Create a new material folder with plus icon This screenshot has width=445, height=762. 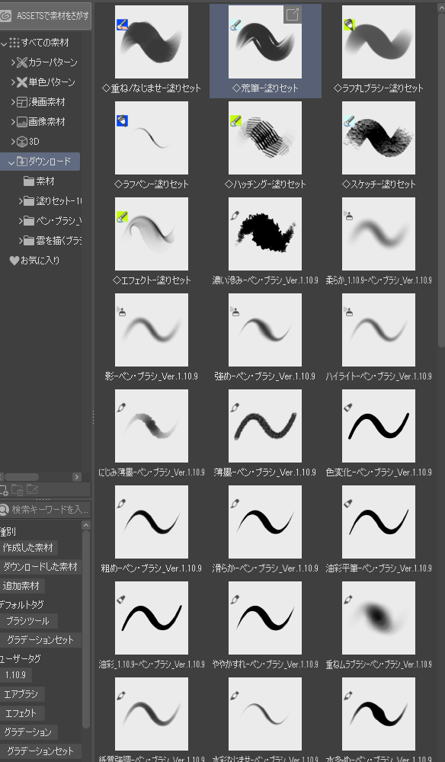click(5, 489)
